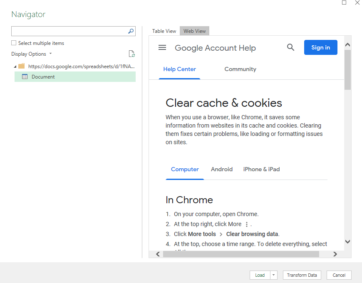The width and height of the screenshot is (362, 283).
Task: Click into the Navigator search field
Action: pos(69,31)
